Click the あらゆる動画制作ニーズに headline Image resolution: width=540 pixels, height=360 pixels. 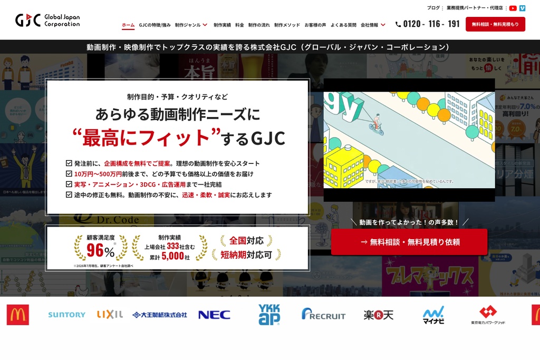[x=178, y=114]
